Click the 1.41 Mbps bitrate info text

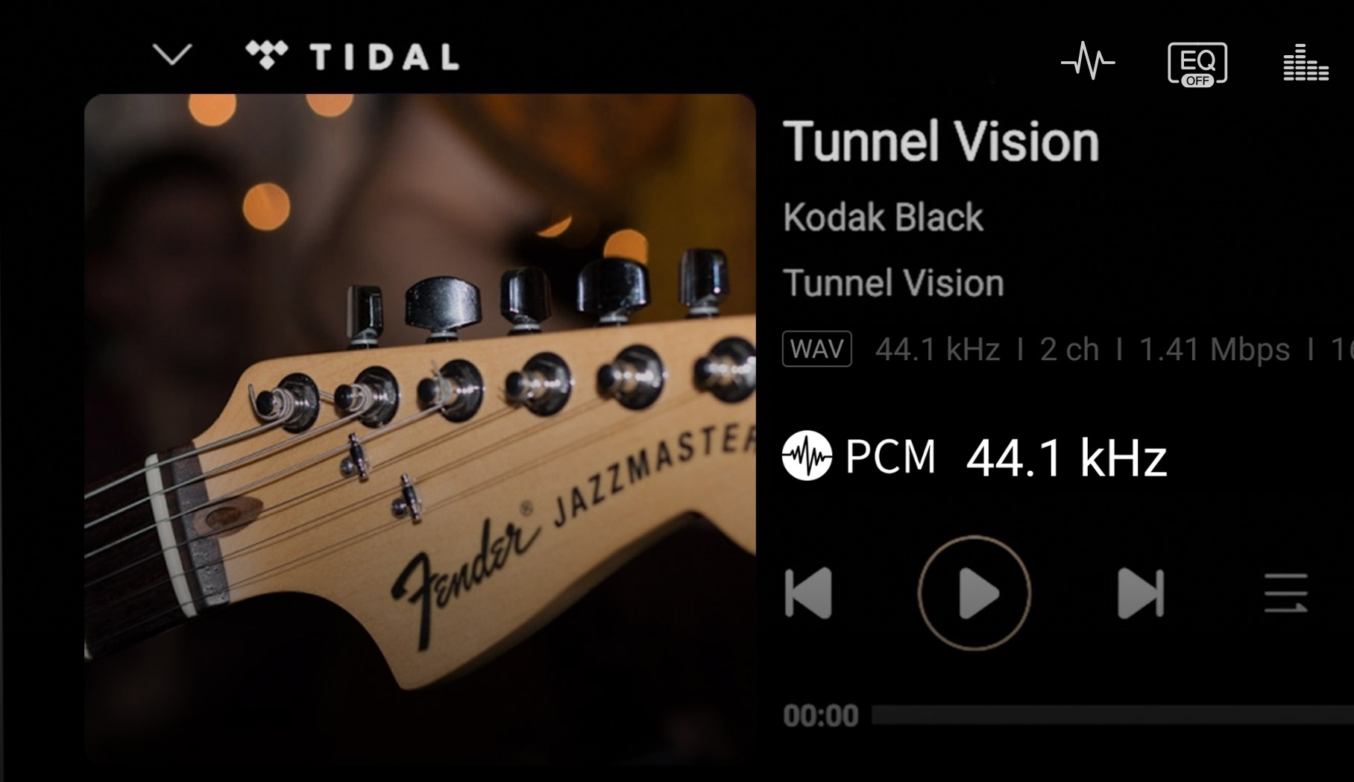(1215, 350)
